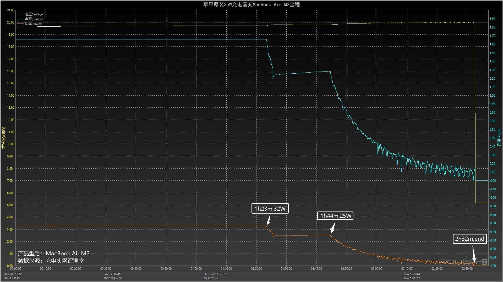Click the chart title at top

tap(251, 4)
